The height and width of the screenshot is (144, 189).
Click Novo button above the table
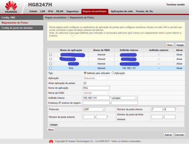coord(170,45)
